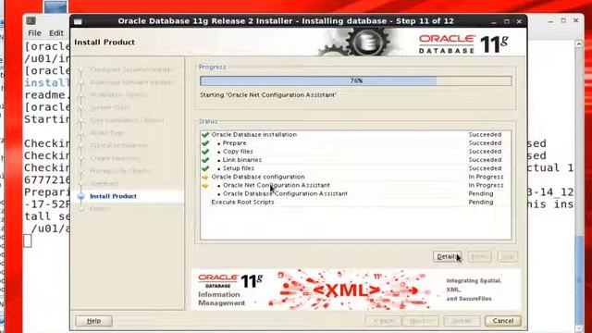Click terminal scrollbar up arrow
This screenshot has height=333, width=592.
point(578,43)
